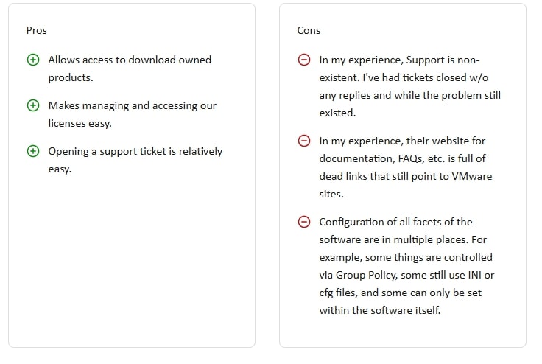
Task: Click the Pros heading
Action: click(36, 30)
